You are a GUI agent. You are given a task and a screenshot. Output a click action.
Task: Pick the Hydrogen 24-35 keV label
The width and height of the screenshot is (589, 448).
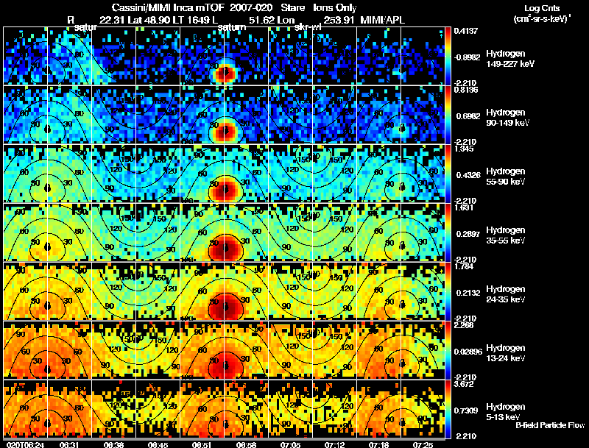click(505, 294)
